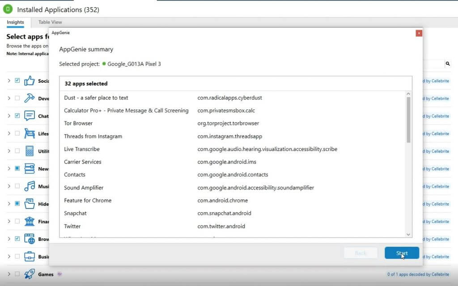Viewport: 458px width, 286px height.
Task: Switch to the Insights tab
Action: pyautogui.click(x=15, y=22)
